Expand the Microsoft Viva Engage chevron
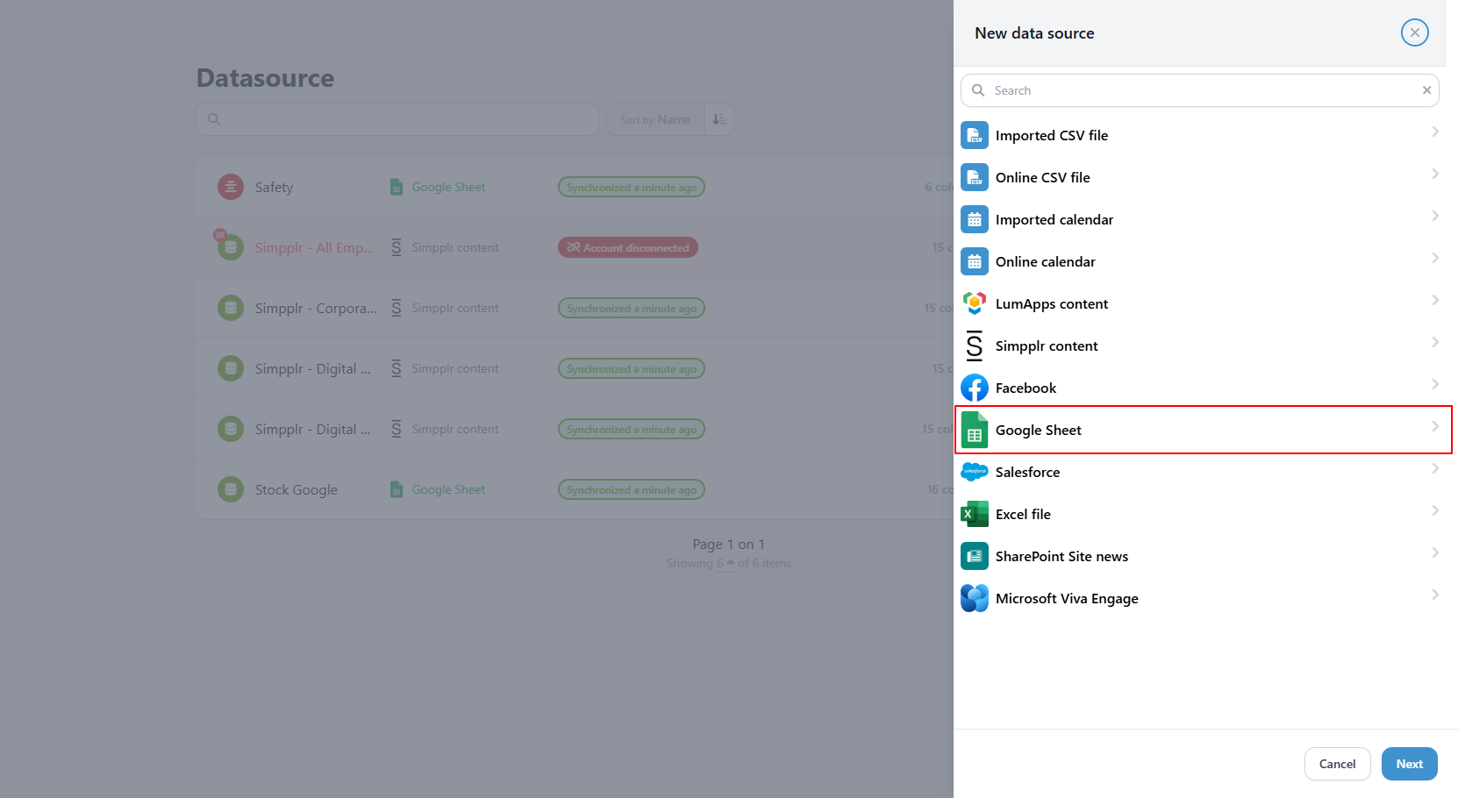Viewport: 1458px width, 798px height. point(1435,595)
